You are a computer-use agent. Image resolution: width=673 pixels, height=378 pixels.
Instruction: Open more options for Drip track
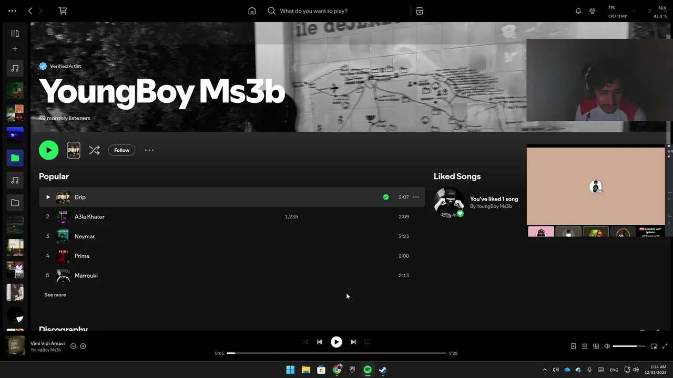pyautogui.click(x=416, y=197)
